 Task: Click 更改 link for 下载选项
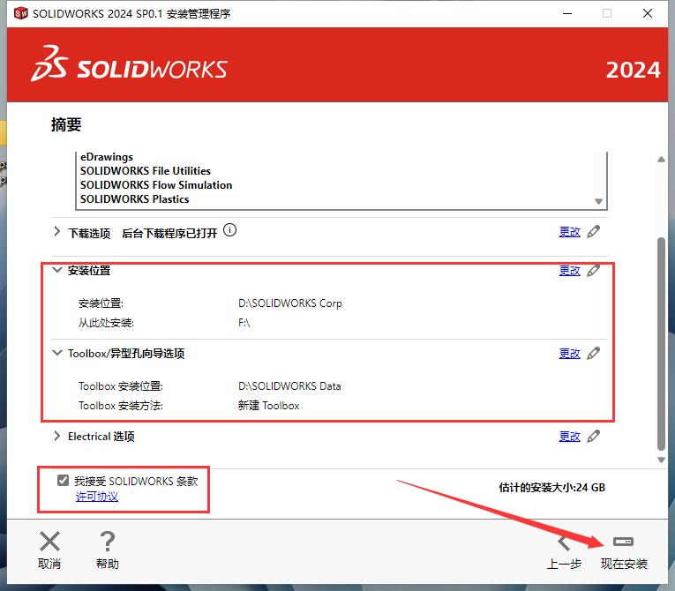click(x=569, y=232)
